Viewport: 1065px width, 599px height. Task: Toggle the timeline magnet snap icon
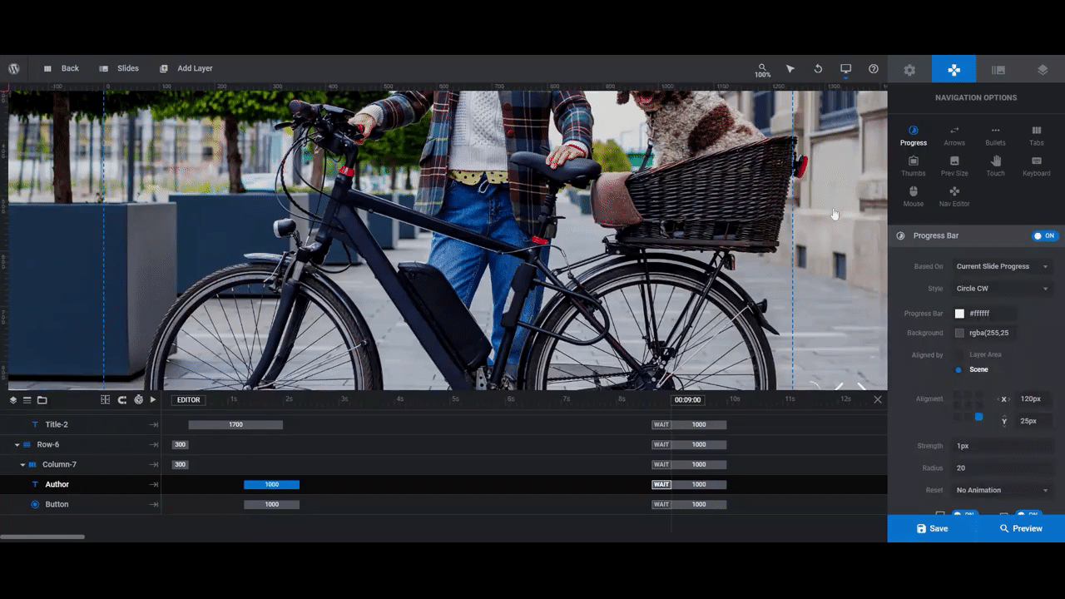click(121, 400)
